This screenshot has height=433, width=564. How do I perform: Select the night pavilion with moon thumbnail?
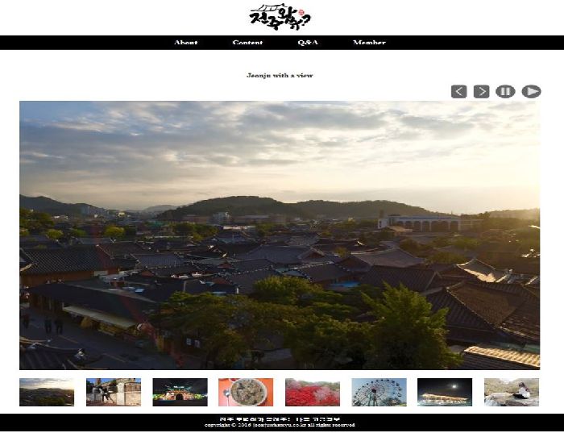445,392
